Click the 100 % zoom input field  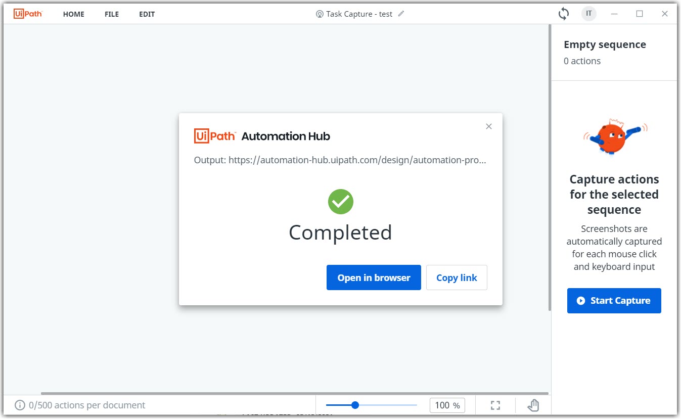tap(447, 405)
